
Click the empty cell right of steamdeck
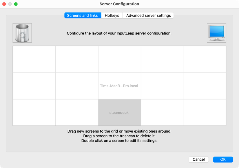[x=162, y=112]
